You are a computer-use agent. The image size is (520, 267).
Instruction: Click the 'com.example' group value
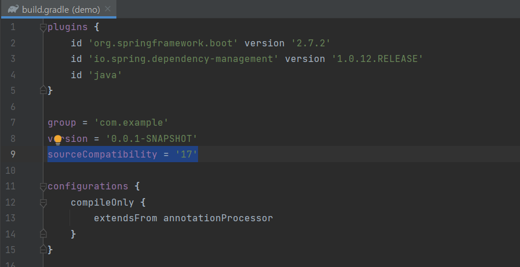pos(131,122)
